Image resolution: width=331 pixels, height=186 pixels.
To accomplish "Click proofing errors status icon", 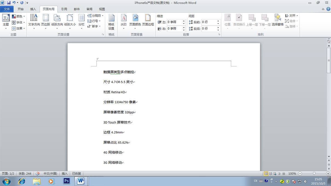I will [x=38, y=174].
